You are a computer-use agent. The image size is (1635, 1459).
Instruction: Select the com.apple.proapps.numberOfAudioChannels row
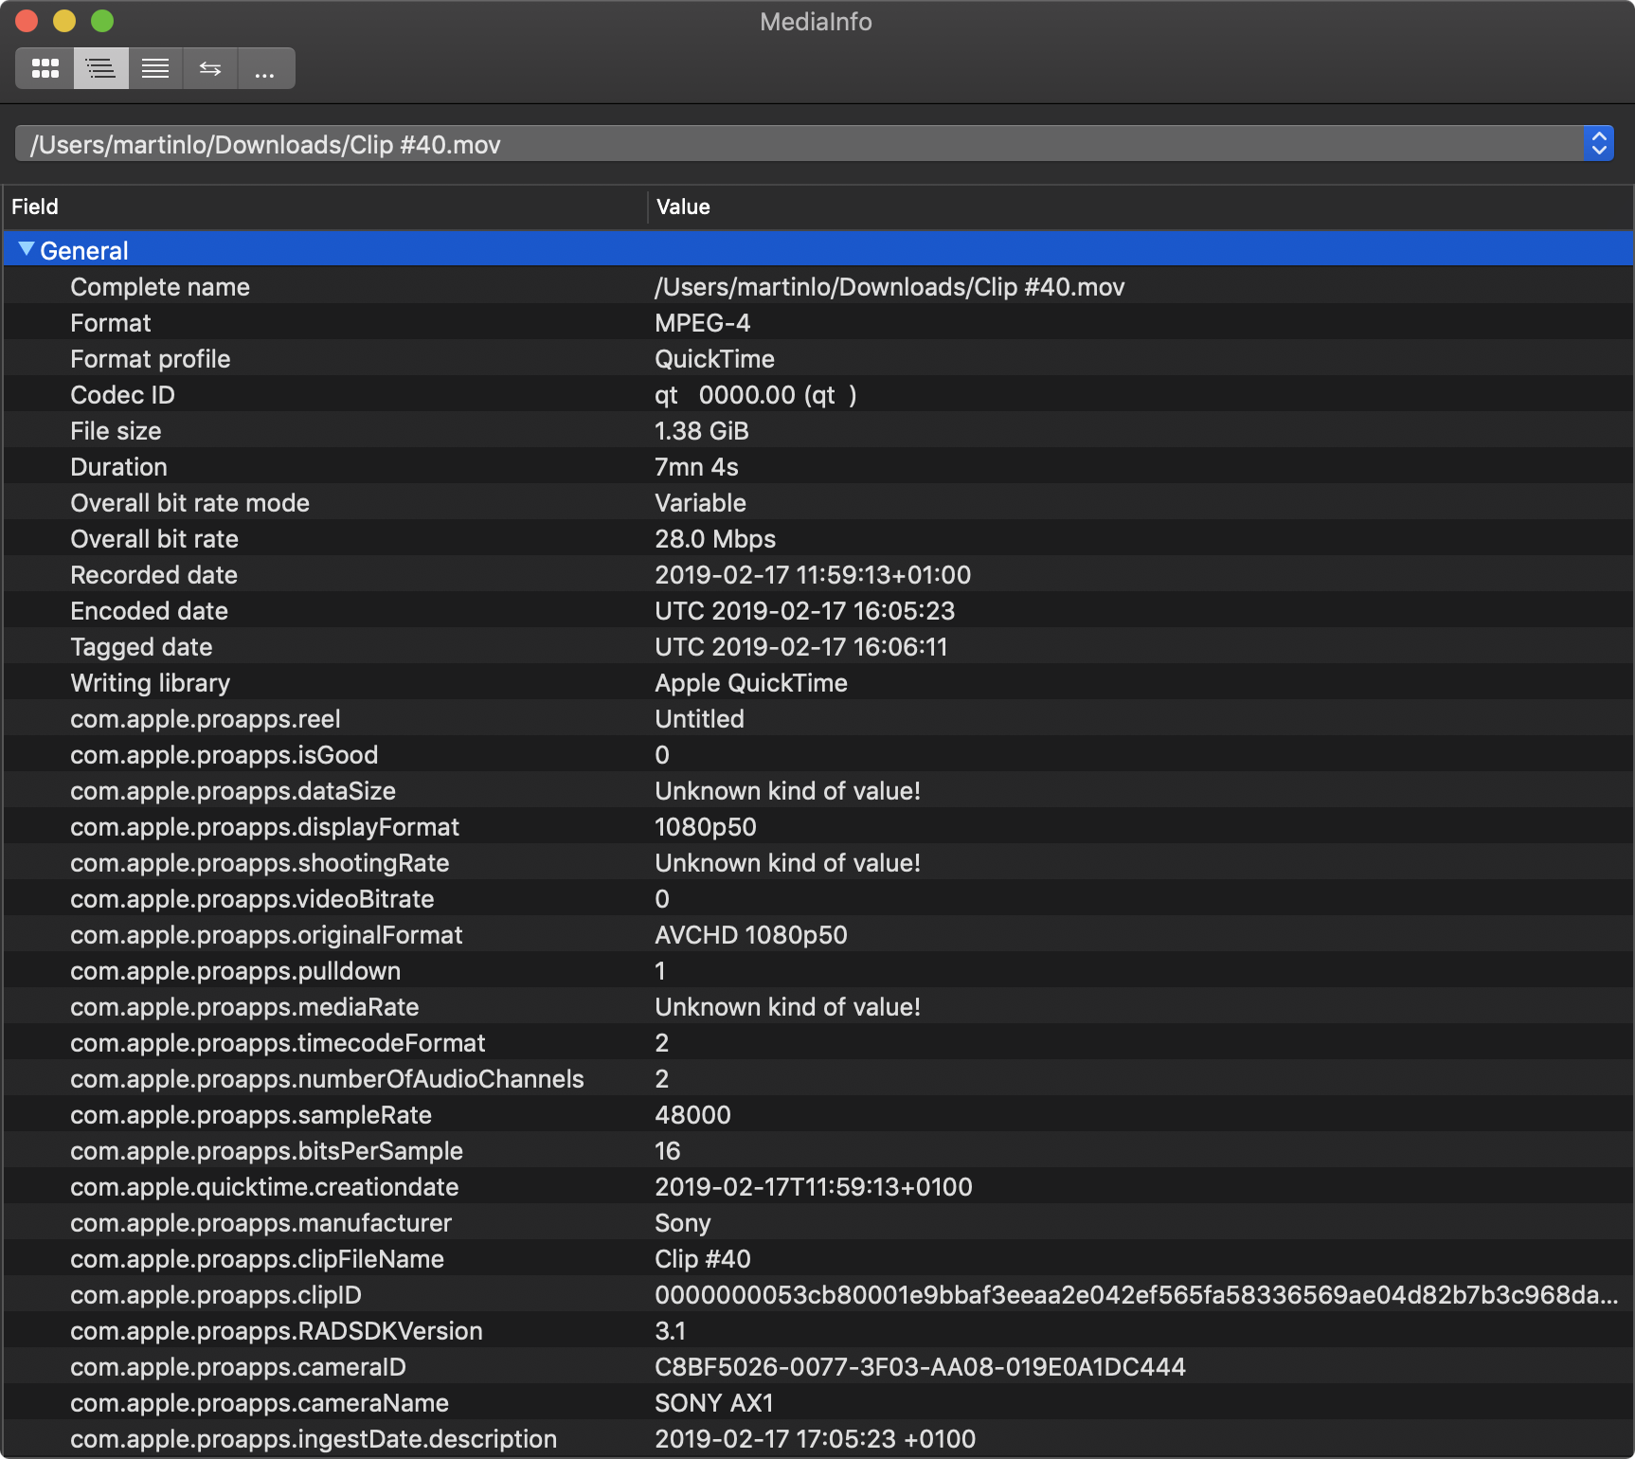tap(817, 1079)
